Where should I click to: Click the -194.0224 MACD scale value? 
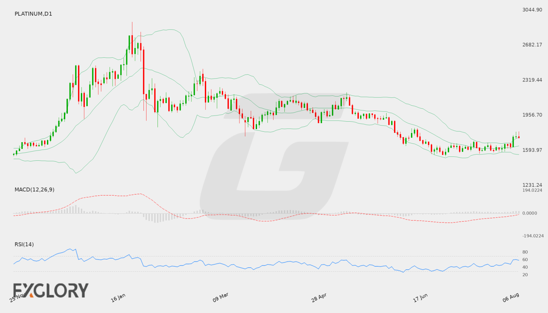(x=533, y=236)
